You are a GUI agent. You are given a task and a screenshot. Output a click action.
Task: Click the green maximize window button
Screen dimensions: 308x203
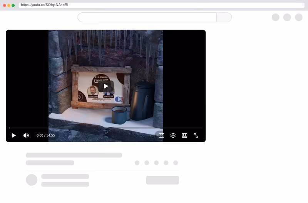pyautogui.click(x=13, y=5)
